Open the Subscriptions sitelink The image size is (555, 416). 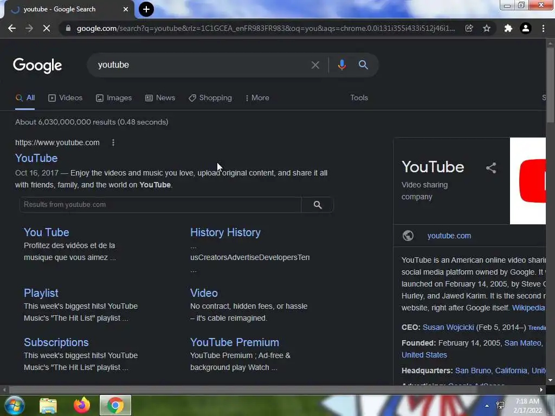tap(56, 342)
